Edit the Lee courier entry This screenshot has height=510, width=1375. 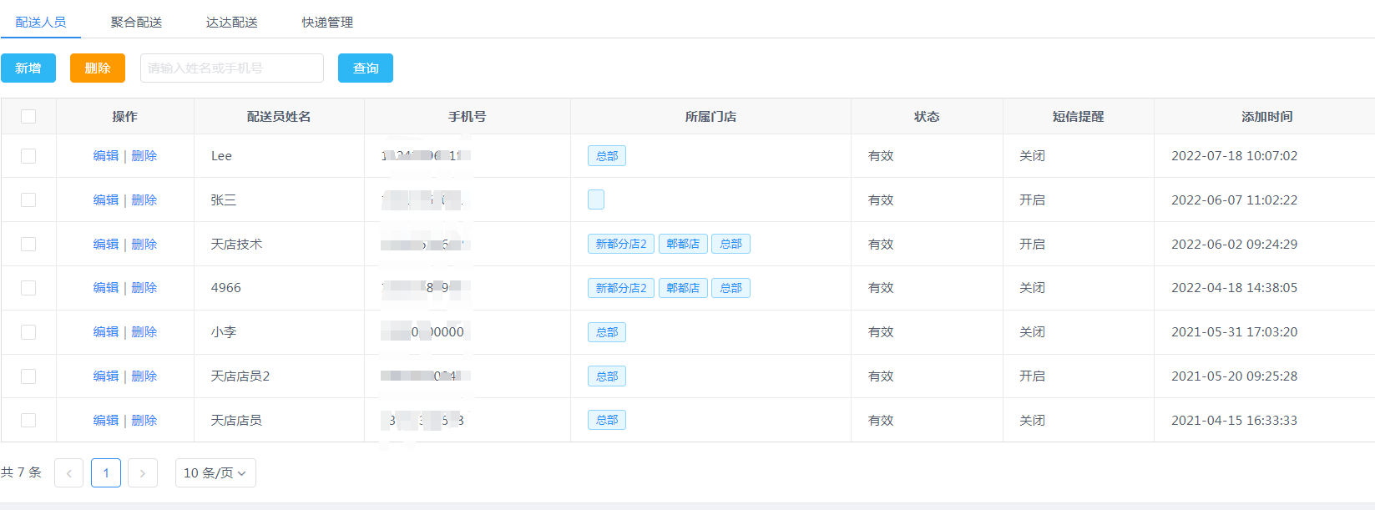[x=106, y=156]
